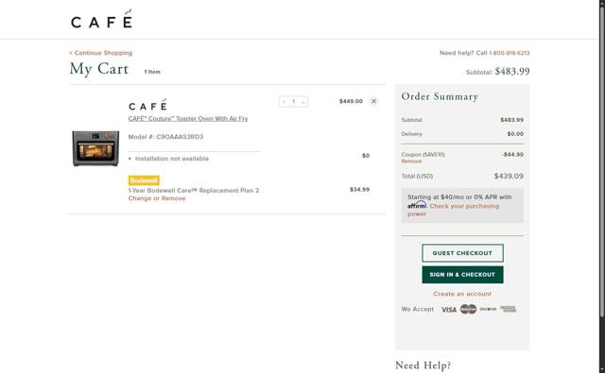Edit the quantity field showing 1

(294, 101)
